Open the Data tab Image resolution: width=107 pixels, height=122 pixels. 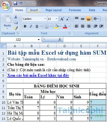click(x=92, y=10)
